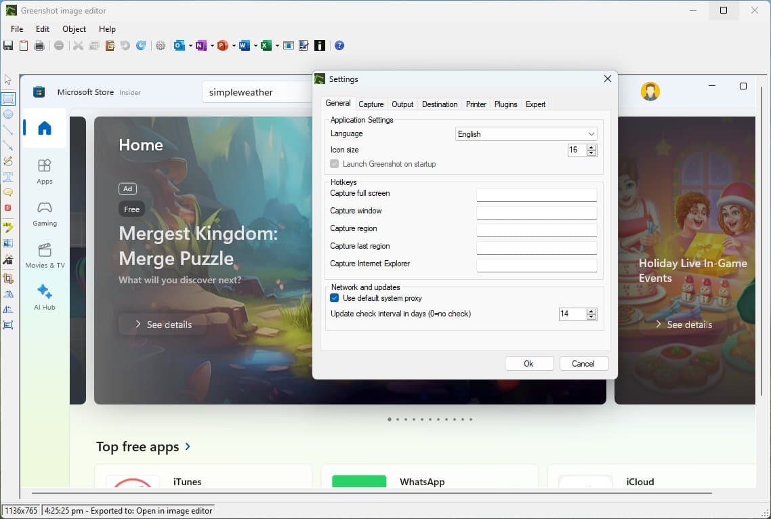Confirm settings with the Ok button

[528, 363]
